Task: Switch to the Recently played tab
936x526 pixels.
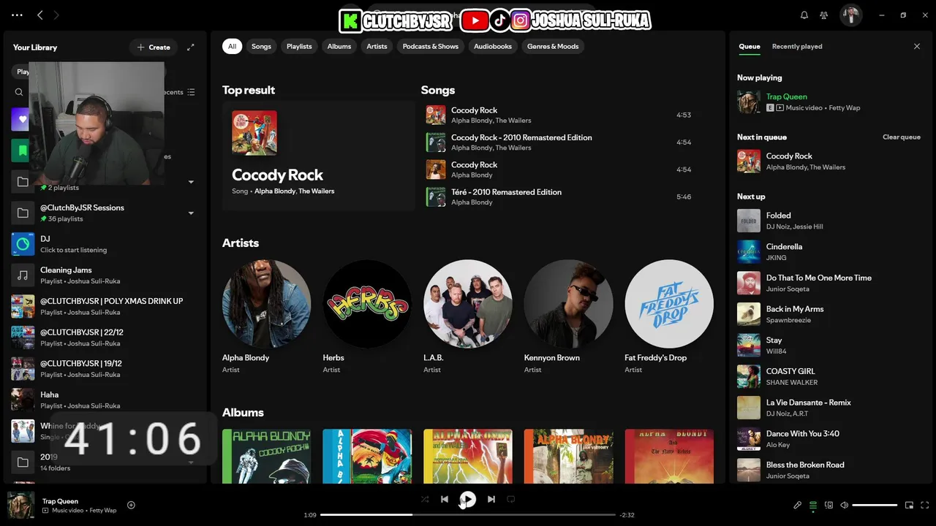Action: [797, 46]
